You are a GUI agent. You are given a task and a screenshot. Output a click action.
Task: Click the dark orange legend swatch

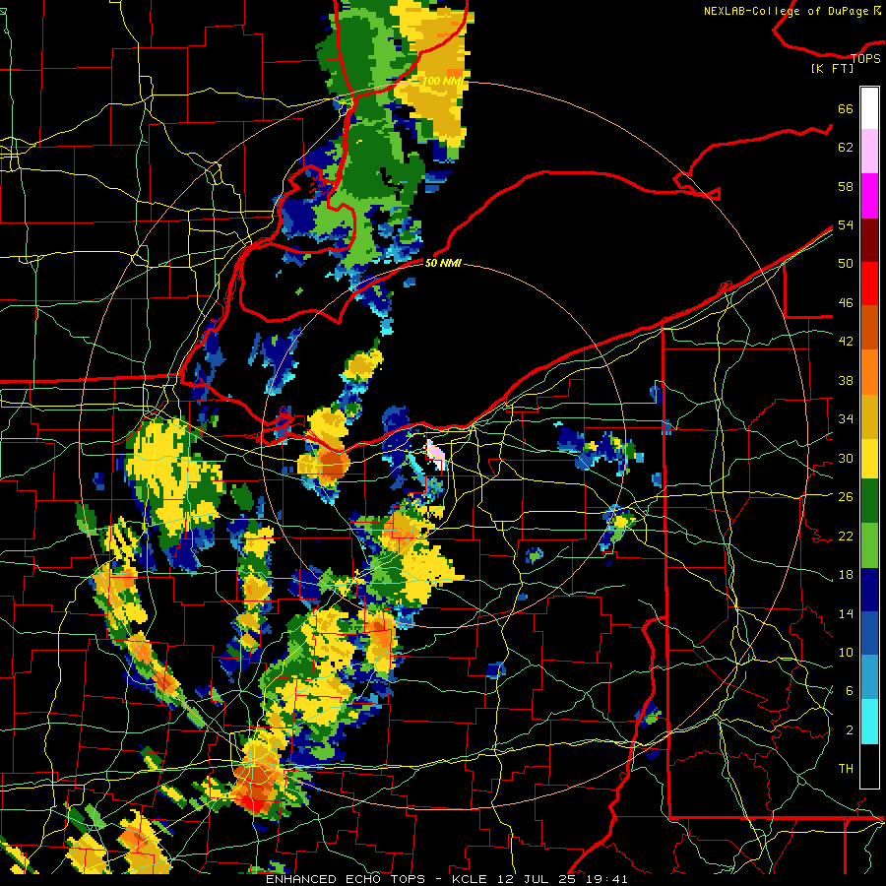869,327
